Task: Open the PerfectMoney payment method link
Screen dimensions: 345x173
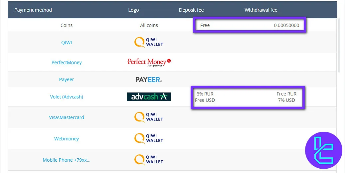Action: (x=67, y=62)
